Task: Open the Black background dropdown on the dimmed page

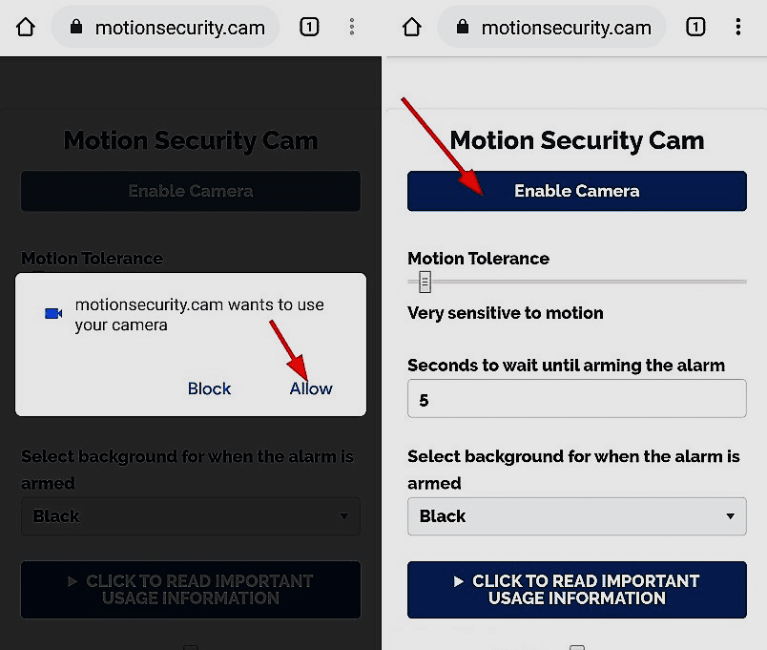Action: pyautogui.click(x=191, y=516)
